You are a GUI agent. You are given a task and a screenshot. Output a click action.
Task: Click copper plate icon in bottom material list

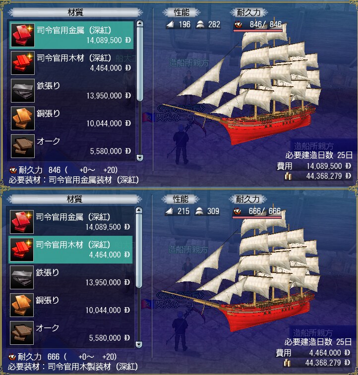pyautogui.click(x=22, y=305)
